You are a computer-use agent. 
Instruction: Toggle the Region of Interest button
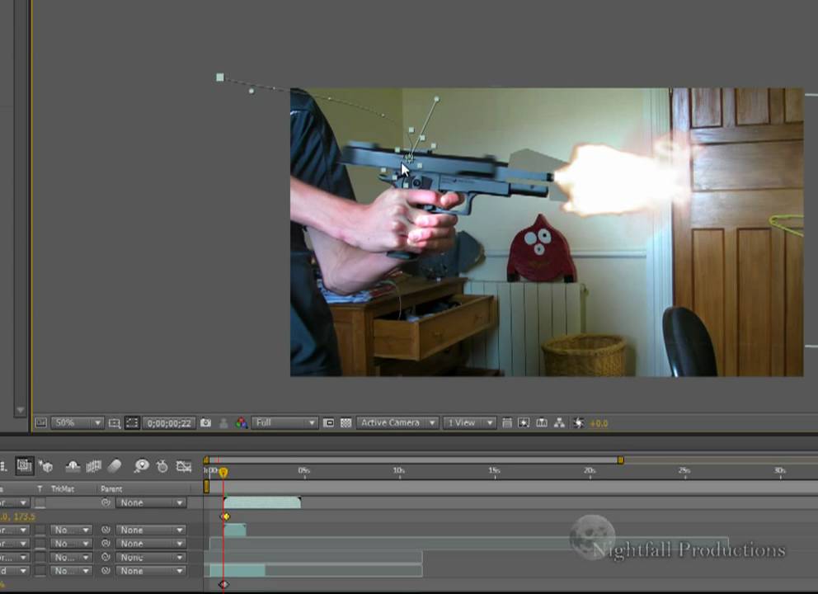click(328, 422)
